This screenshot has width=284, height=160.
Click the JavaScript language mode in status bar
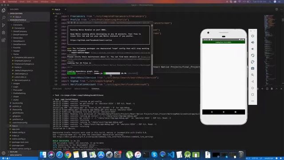pos(268,158)
